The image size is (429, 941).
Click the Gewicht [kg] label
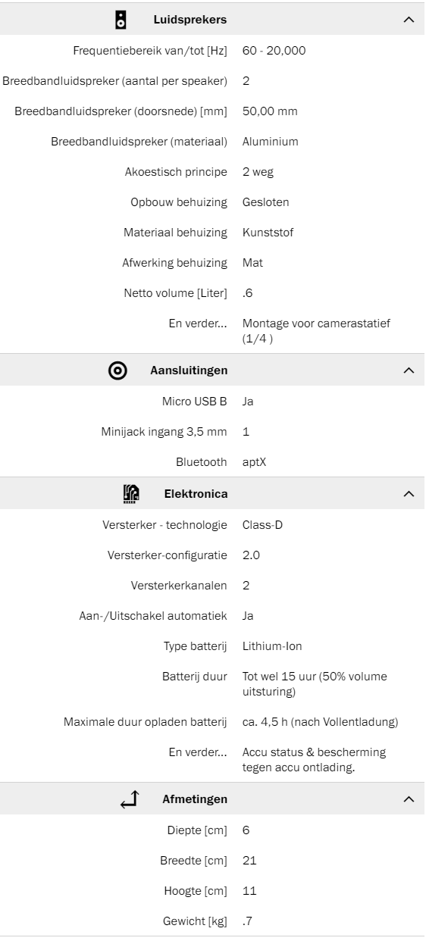click(x=196, y=921)
